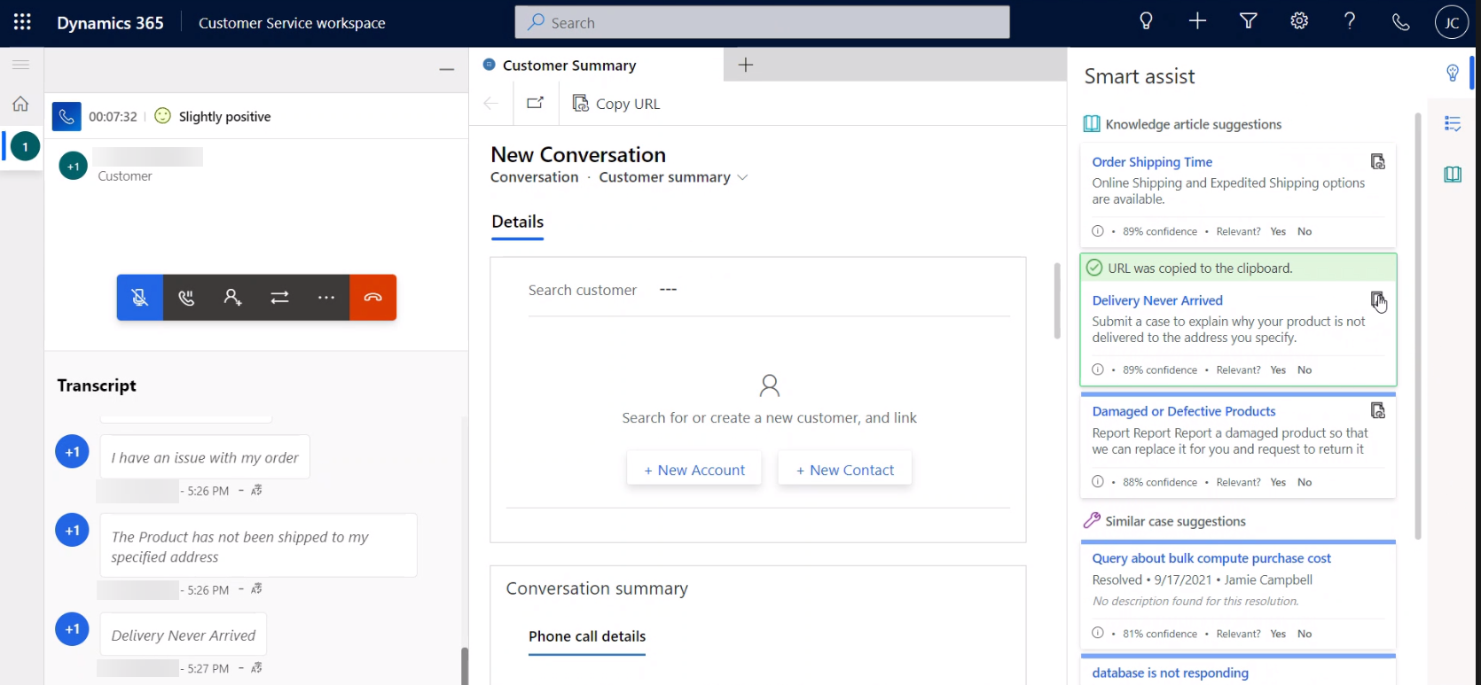Click the New Contact button
This screenshot has width=1481, height=685.
coord(845,470)
